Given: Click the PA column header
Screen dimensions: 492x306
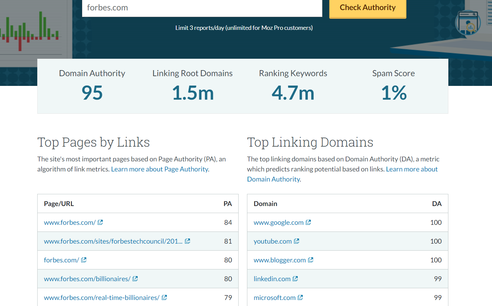Looking at the screenshot, I should (228, 204).
